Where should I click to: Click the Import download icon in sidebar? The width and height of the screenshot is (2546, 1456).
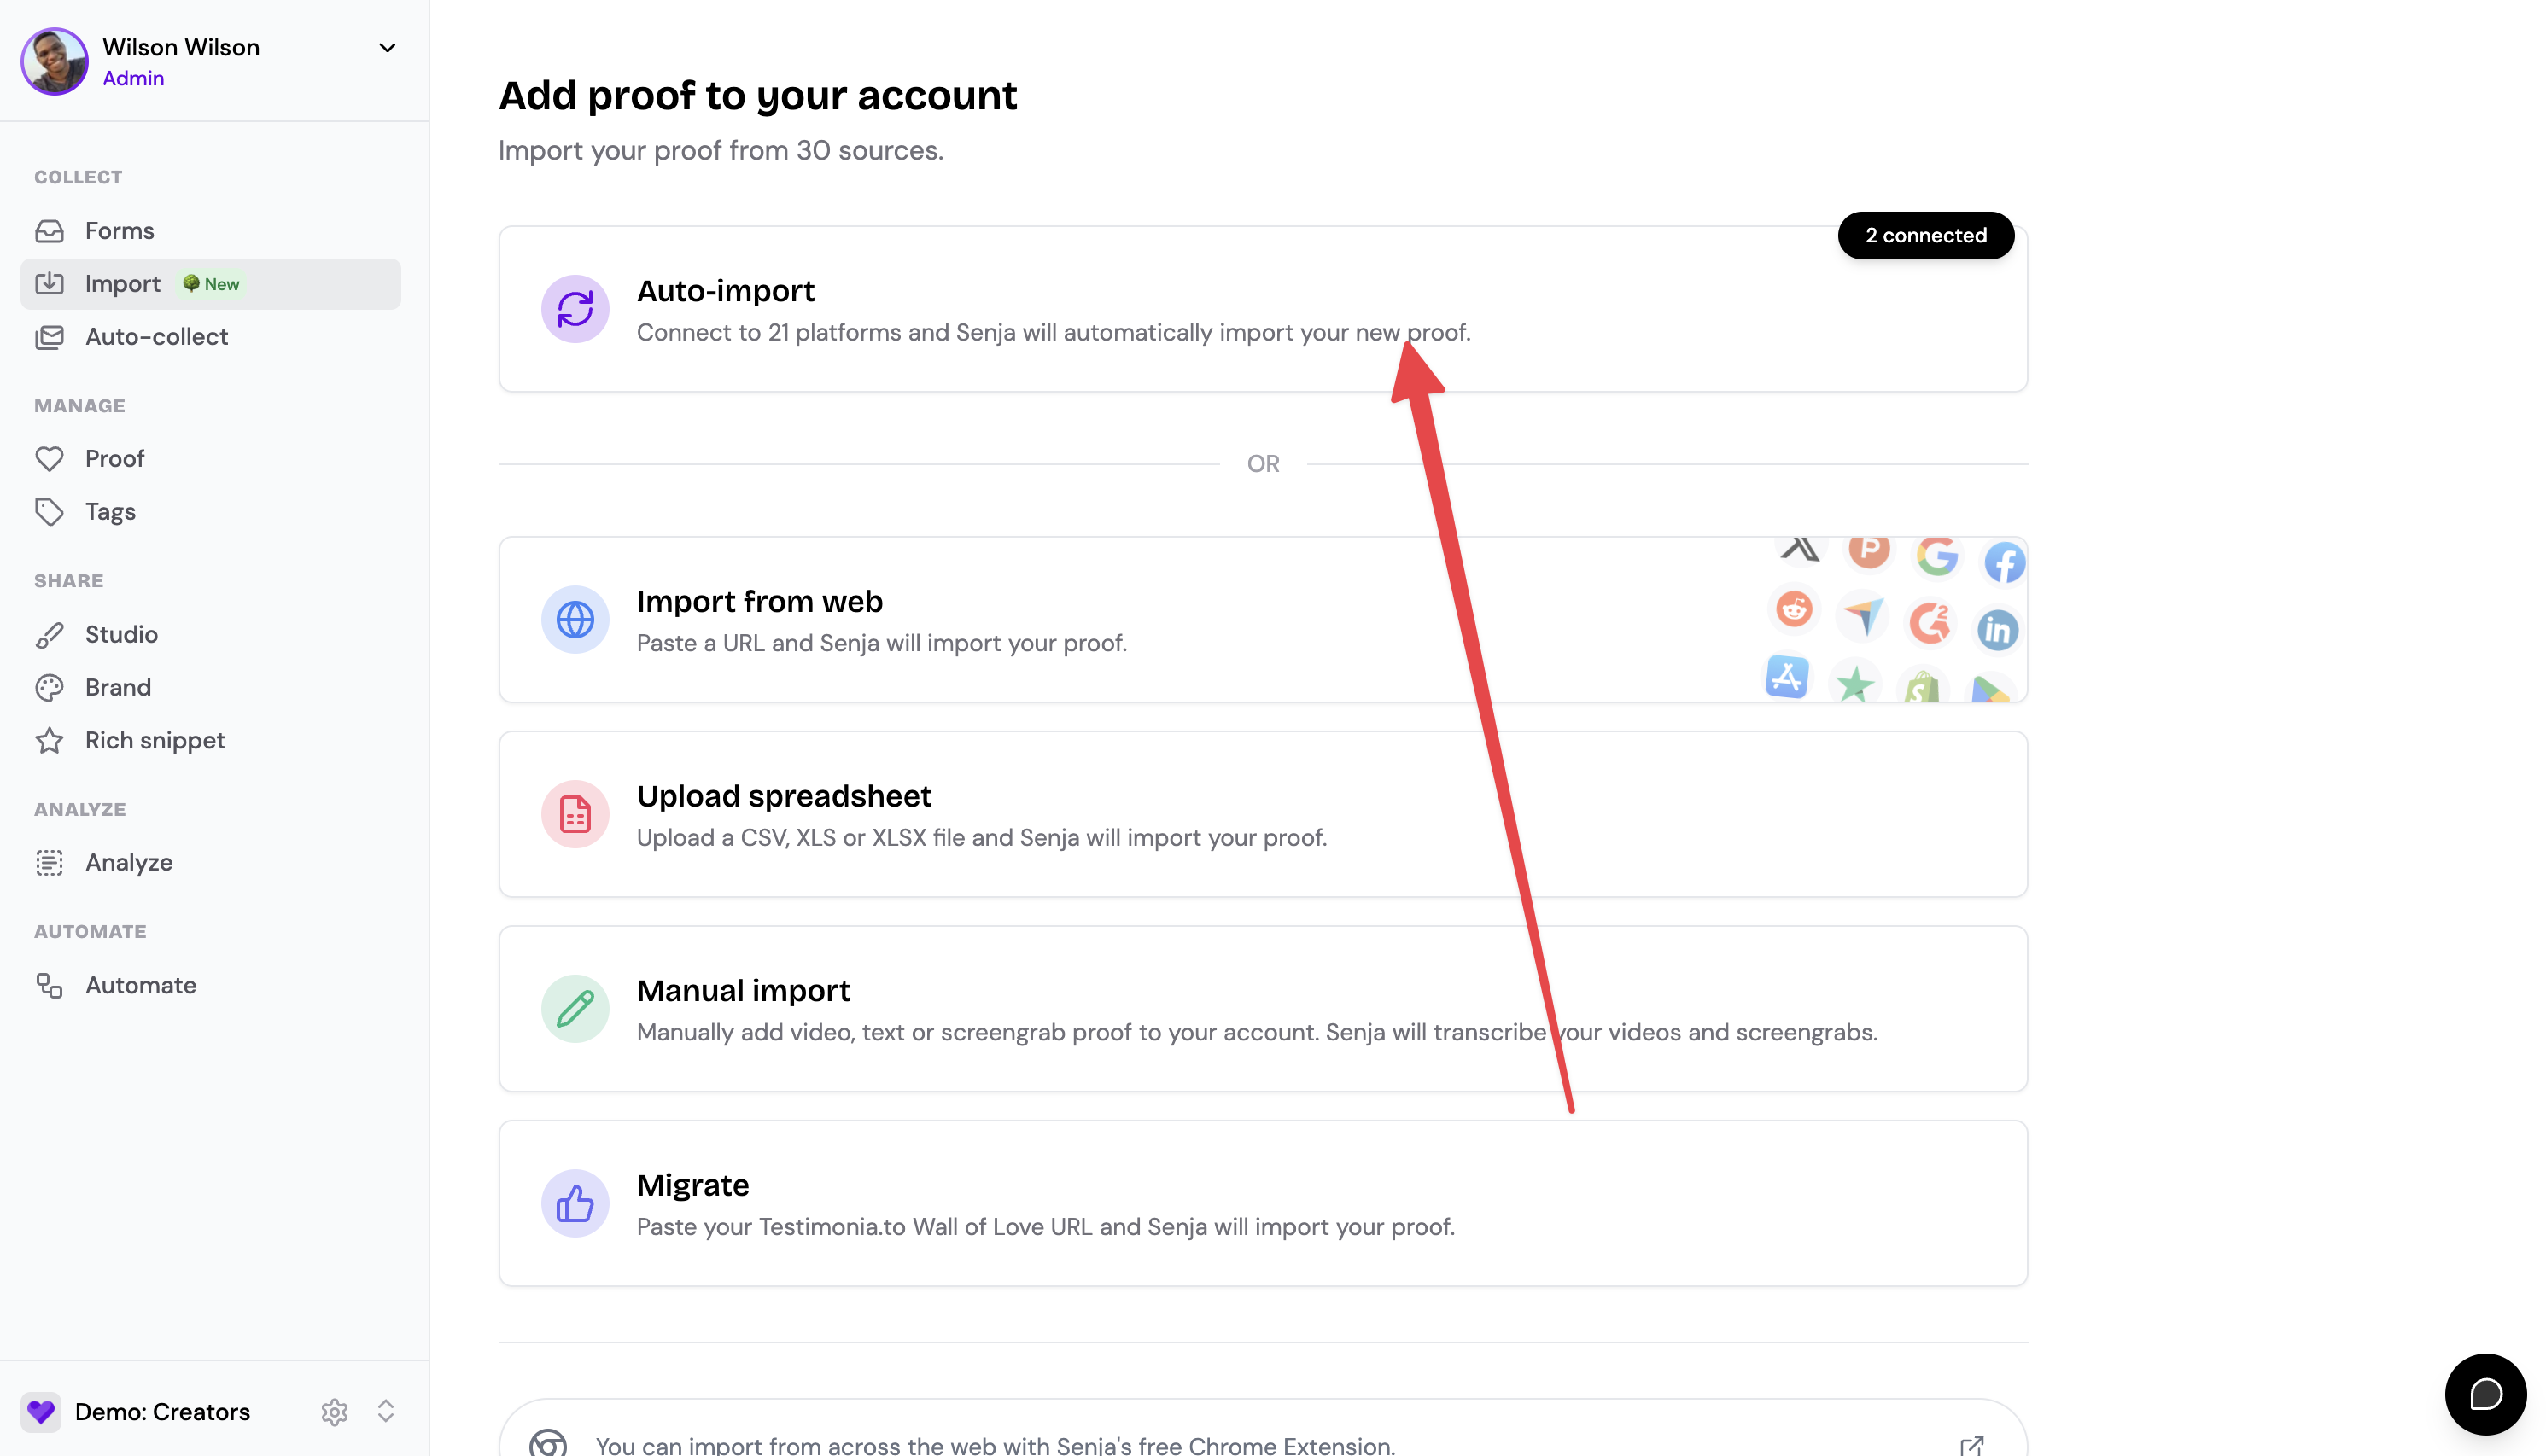49,284
